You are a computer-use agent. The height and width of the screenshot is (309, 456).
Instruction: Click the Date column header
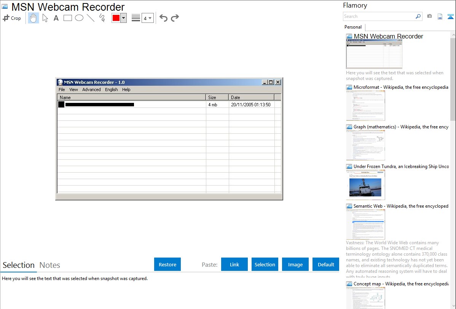[x=251, y=97]
